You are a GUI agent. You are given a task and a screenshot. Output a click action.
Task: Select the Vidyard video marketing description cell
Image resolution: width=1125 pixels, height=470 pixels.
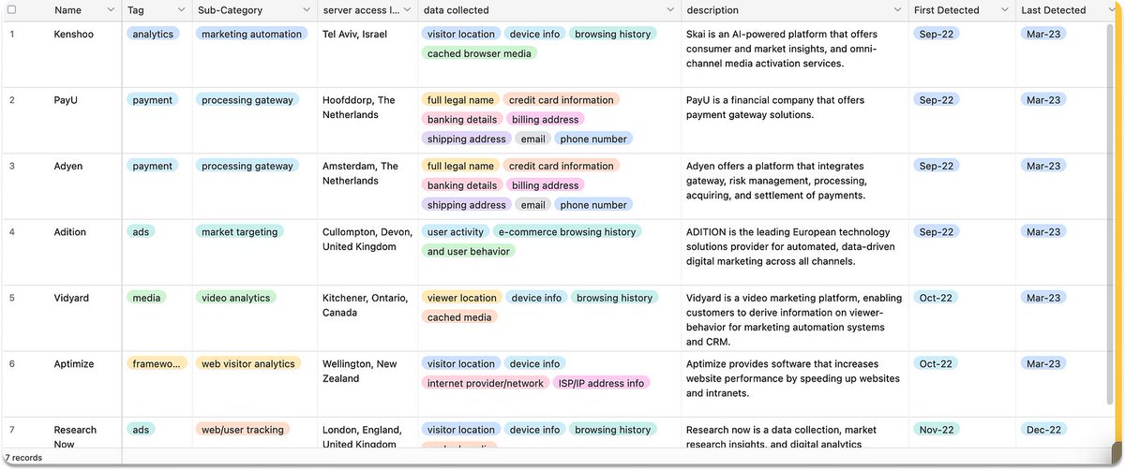(x=795, y=318)
